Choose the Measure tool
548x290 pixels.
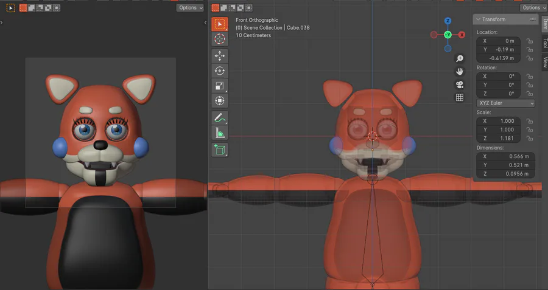tap(219, 133)
